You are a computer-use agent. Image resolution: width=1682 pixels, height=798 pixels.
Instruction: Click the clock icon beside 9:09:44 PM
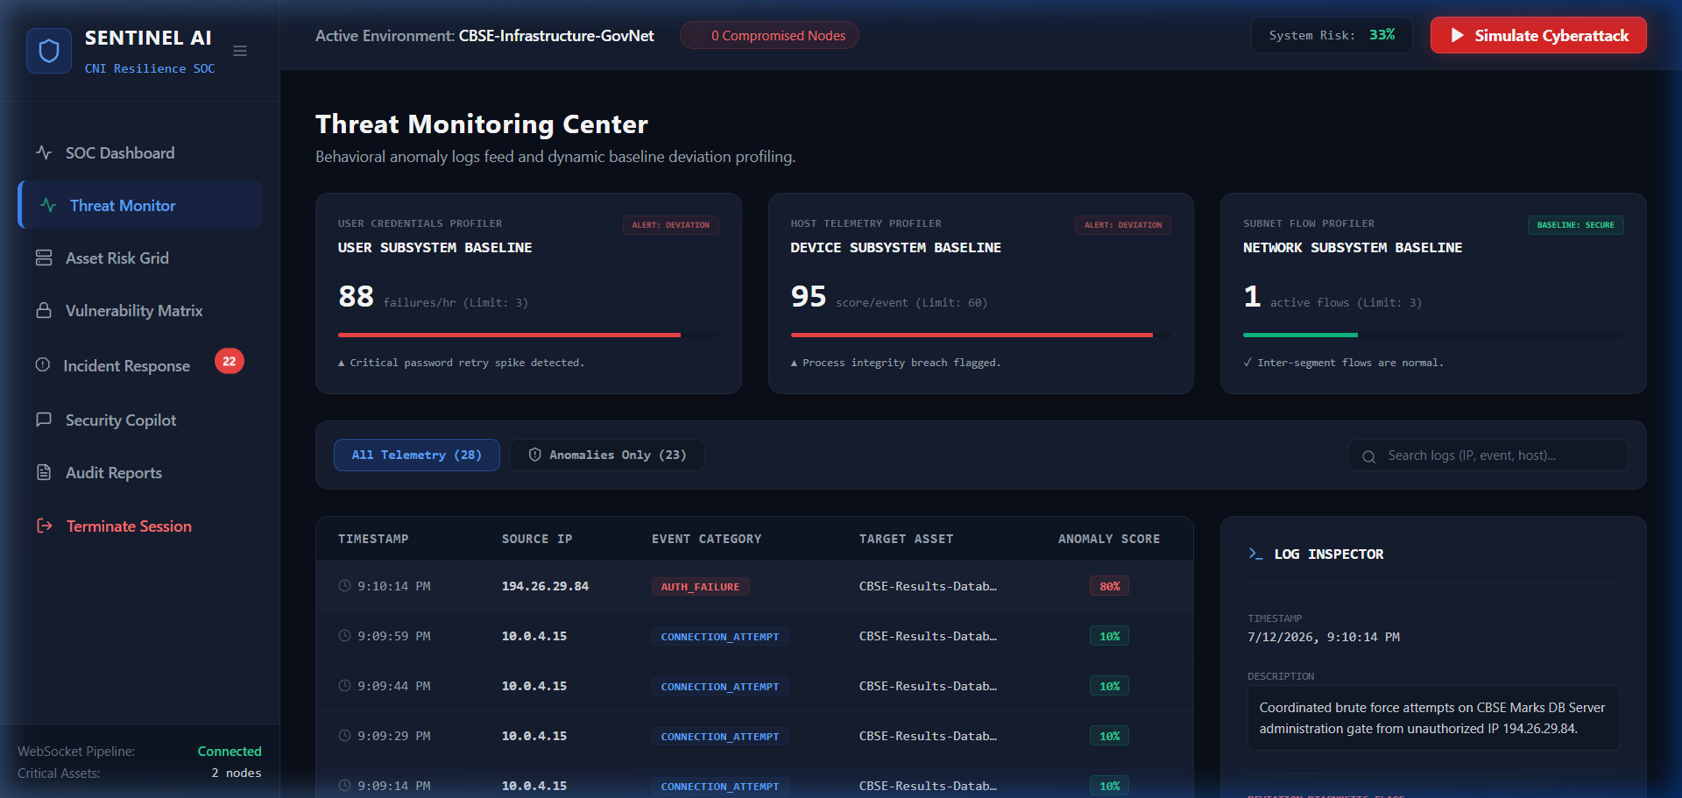tap(345, 686)
